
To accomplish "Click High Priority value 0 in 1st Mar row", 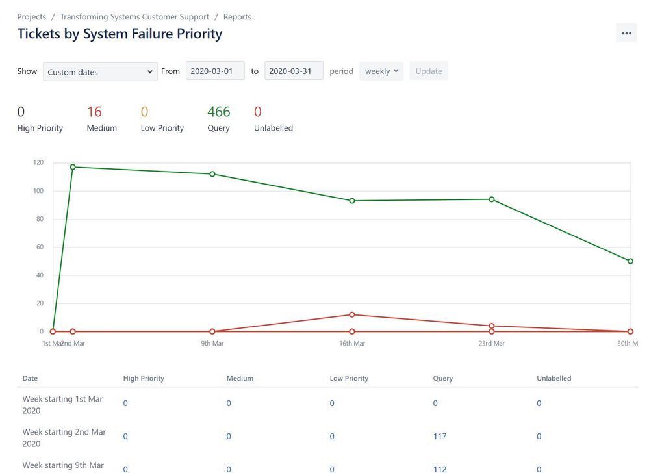I will [125, 403].
